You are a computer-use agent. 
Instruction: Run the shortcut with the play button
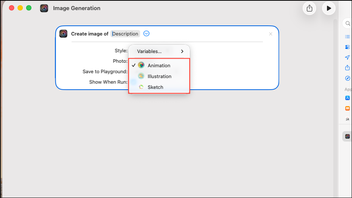coord(329,8)
